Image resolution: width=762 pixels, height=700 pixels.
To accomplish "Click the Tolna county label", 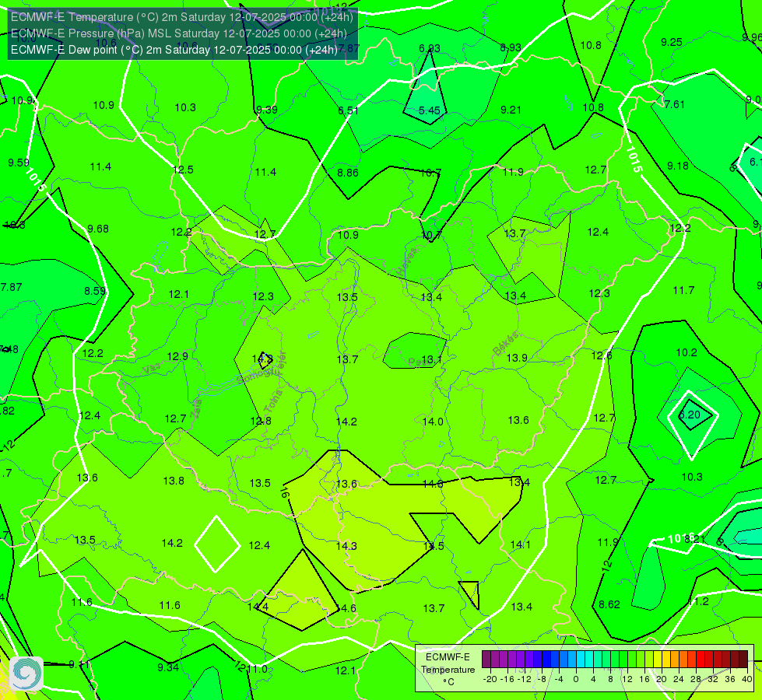I will tap(273, 401).
